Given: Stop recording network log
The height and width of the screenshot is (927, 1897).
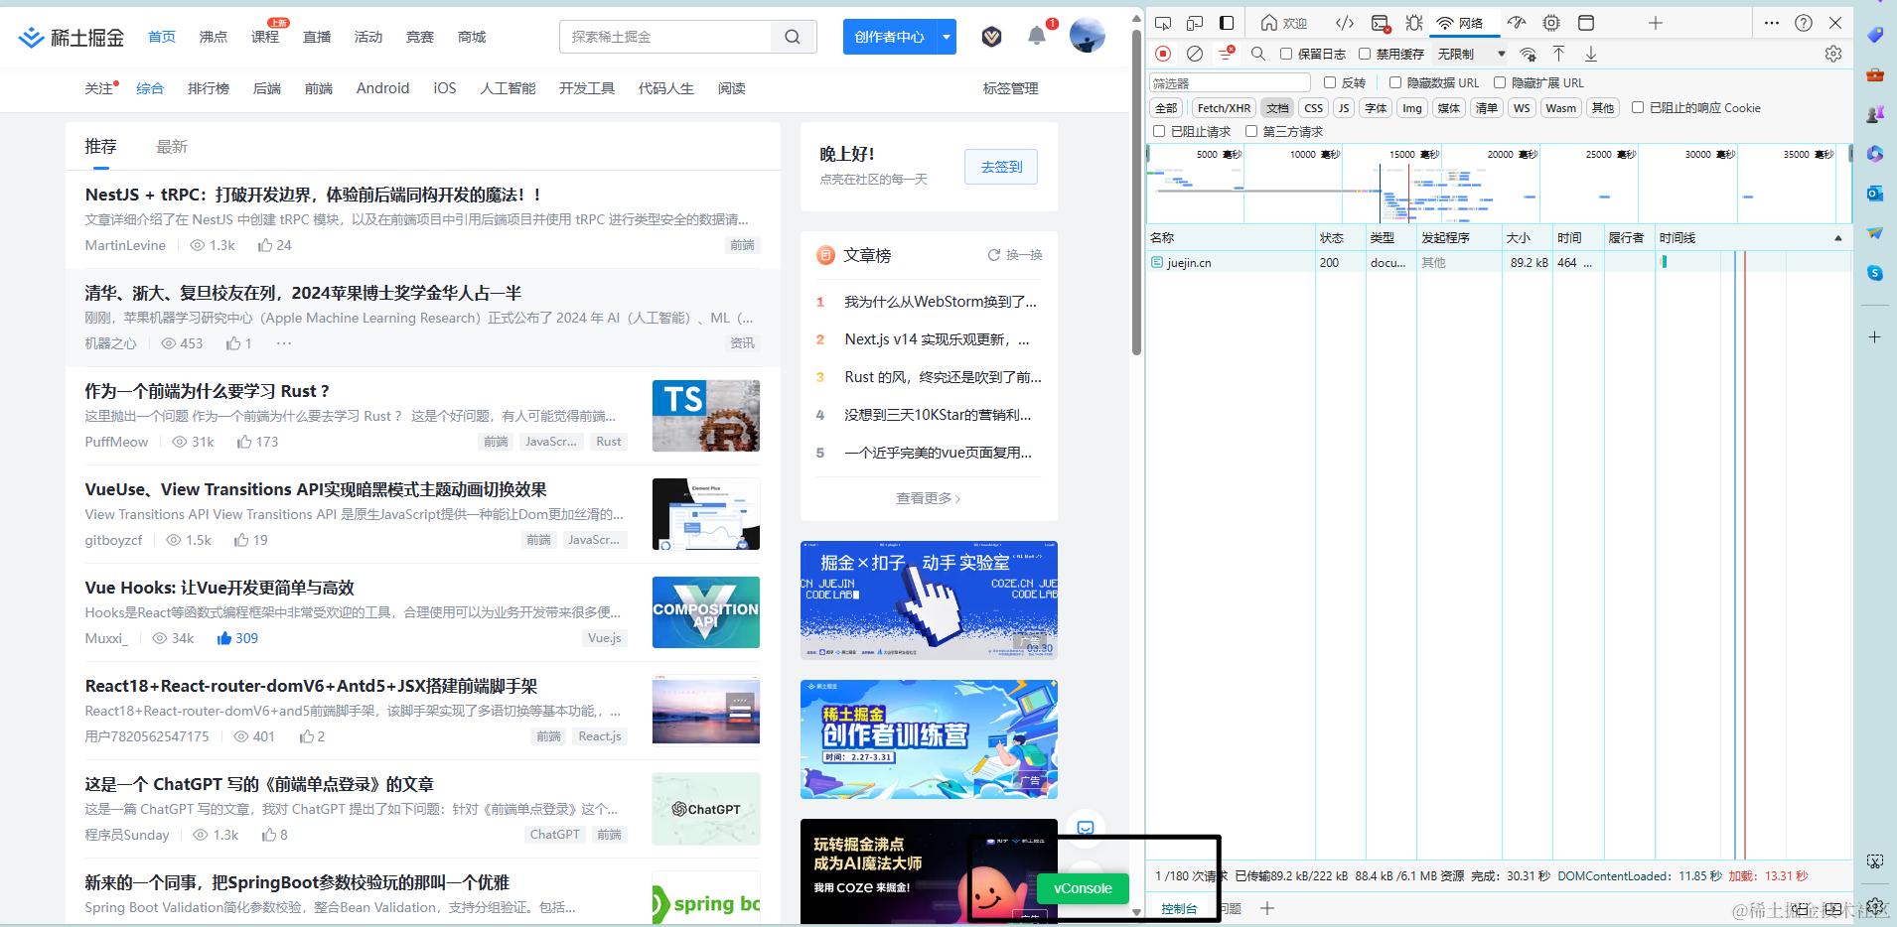Looking at the screenshot, I should click(1163, 54).
